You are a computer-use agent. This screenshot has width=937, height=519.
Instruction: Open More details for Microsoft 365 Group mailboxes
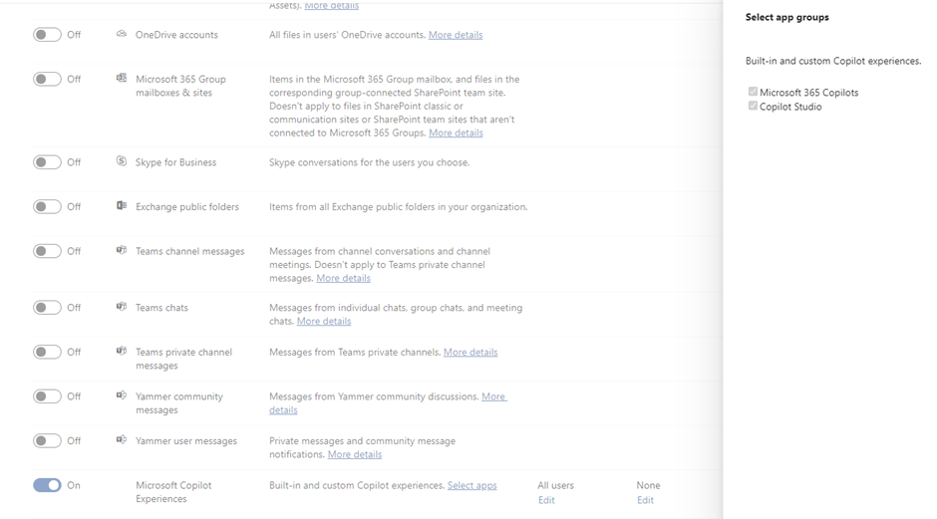(456, 132)
